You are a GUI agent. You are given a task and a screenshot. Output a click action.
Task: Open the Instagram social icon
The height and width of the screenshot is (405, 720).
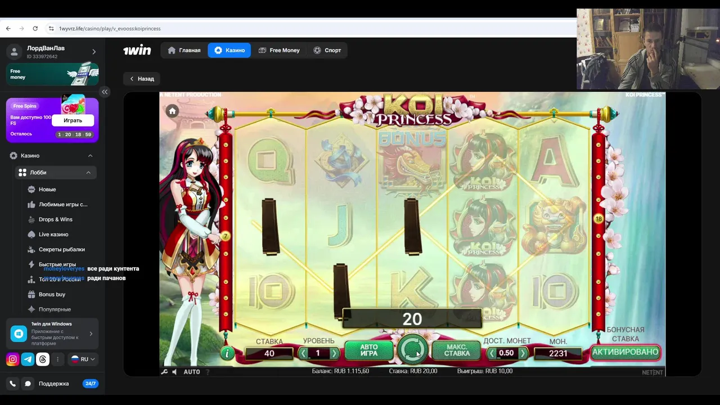pyautogui.click(x=12, y=359)
